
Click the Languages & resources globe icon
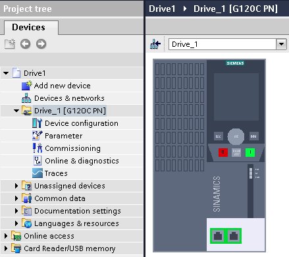[x=26, y=223]
